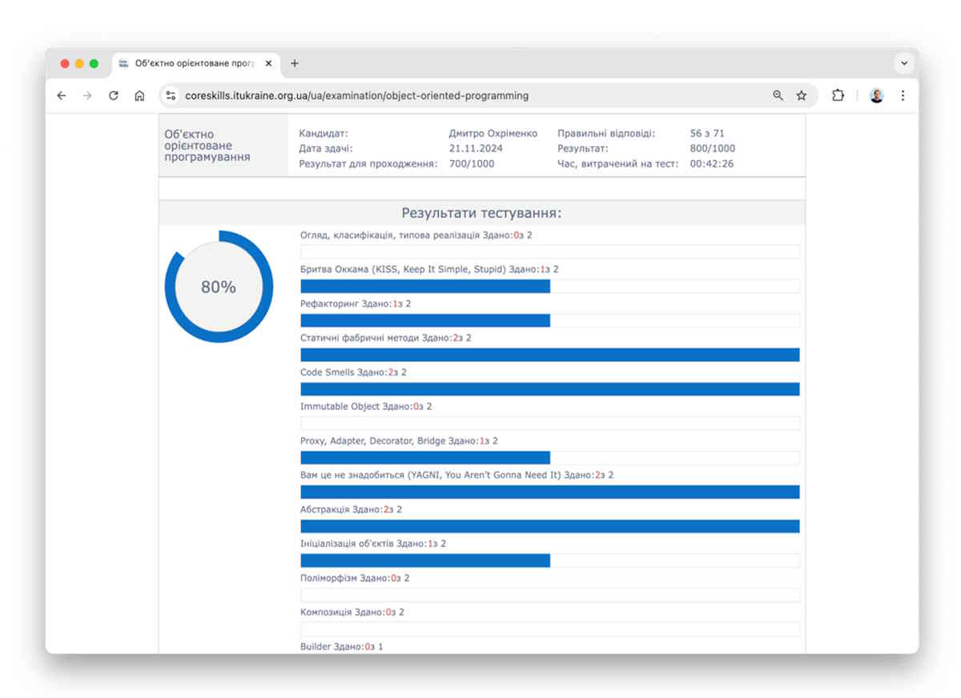The width and height of the screenshot is (961, 698).
Task: Close the Об'єктно орієнтоване tab
Action: click(x=268, y=63)
